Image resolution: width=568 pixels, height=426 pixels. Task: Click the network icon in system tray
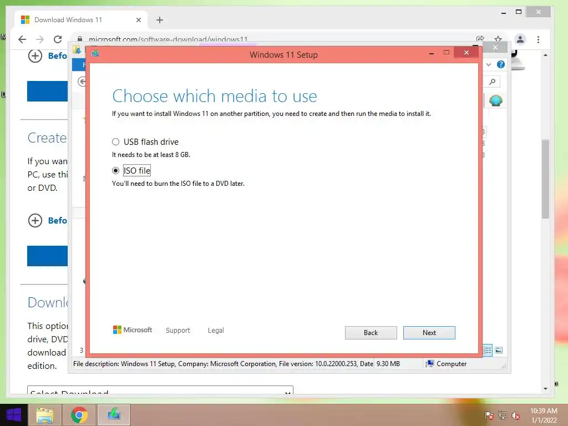pos(503,415)
